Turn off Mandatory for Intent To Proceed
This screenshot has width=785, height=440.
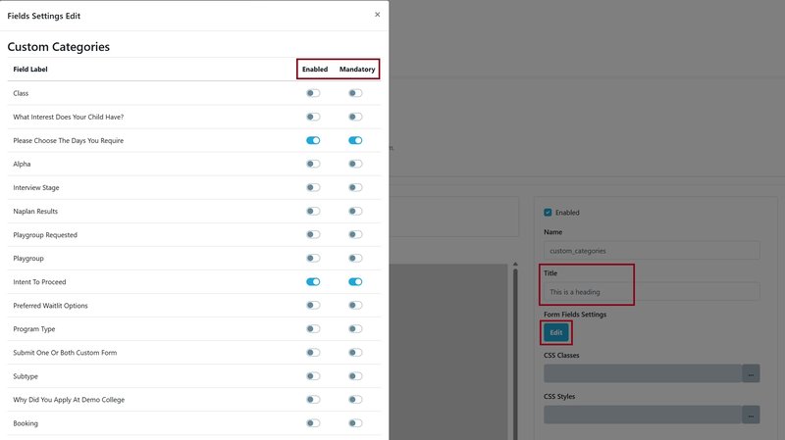355,282
